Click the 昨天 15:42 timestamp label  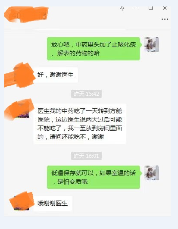(86, 94)
